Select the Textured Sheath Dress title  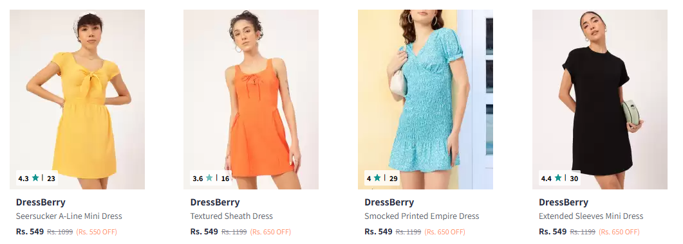pos(231,216)
